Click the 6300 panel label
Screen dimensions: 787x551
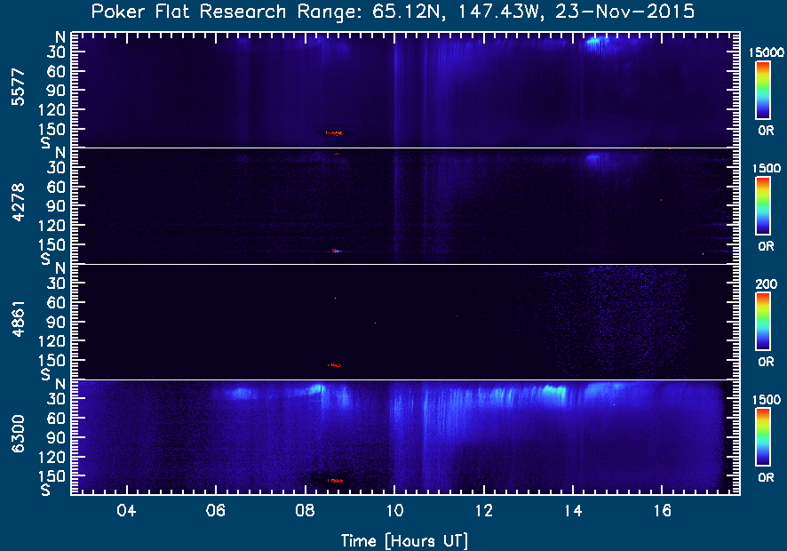click(18, 434)
